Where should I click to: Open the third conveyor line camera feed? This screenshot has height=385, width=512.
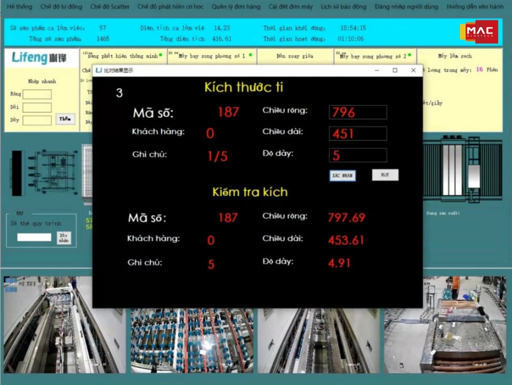(x=319, y=341)
